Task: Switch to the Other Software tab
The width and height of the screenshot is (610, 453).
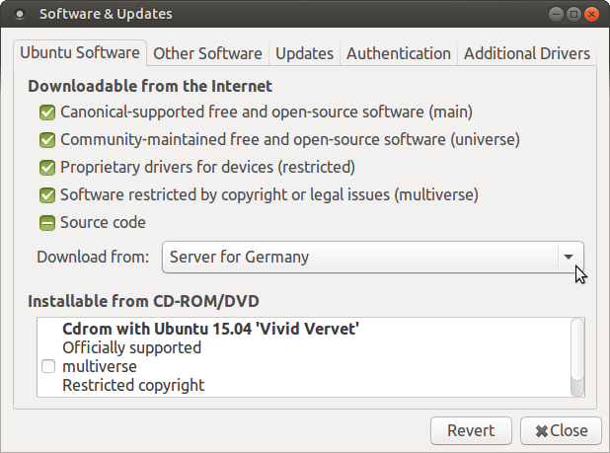Action: tap(207, 53)
